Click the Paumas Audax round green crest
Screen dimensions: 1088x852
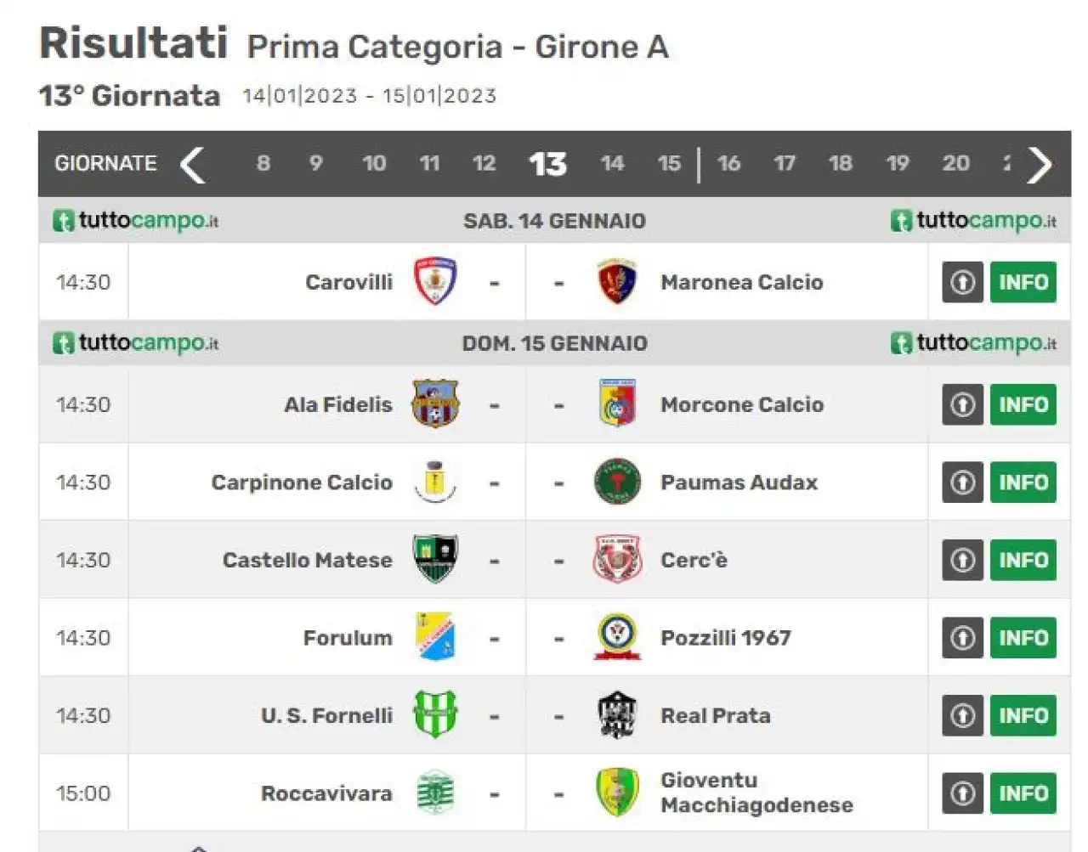point(617,482)
